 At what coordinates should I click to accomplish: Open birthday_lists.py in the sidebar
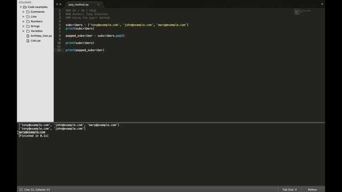(x=41, y=36)
